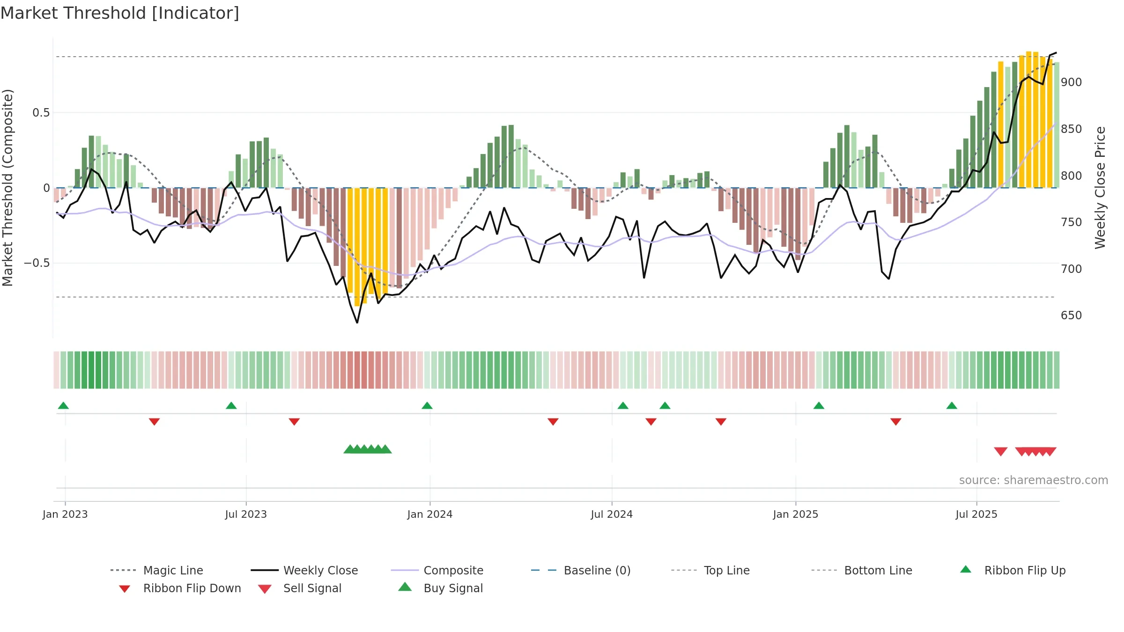Toggle the Magic Line legend entry
This screenshot has height=632, width=1124.
157,570
